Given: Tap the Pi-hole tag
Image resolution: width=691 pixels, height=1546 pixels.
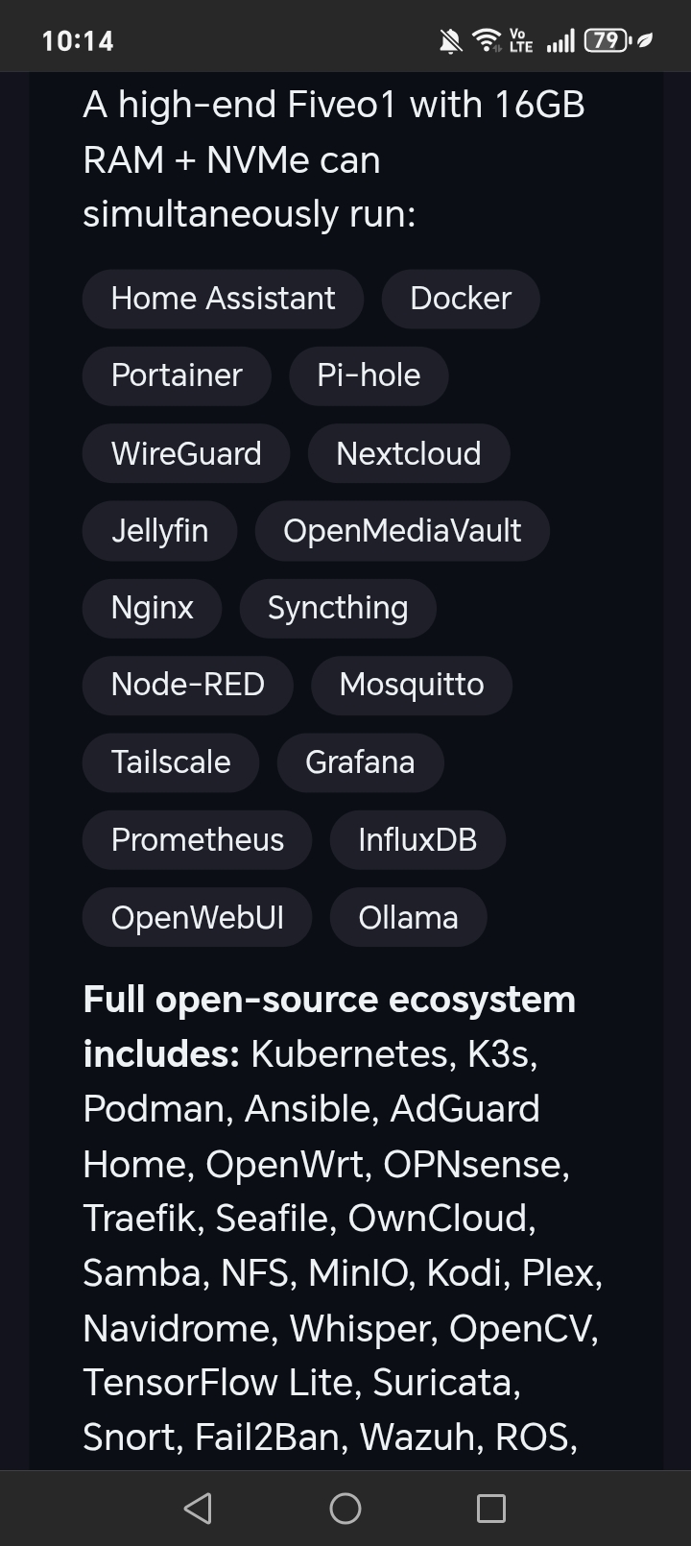Looking at the screenshot, I should pos(369,375).
